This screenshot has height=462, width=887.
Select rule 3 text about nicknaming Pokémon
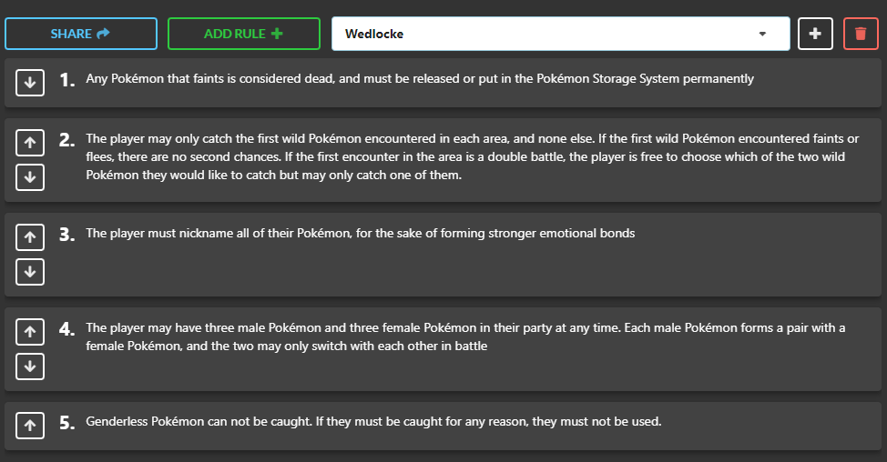tap(361, 233)
